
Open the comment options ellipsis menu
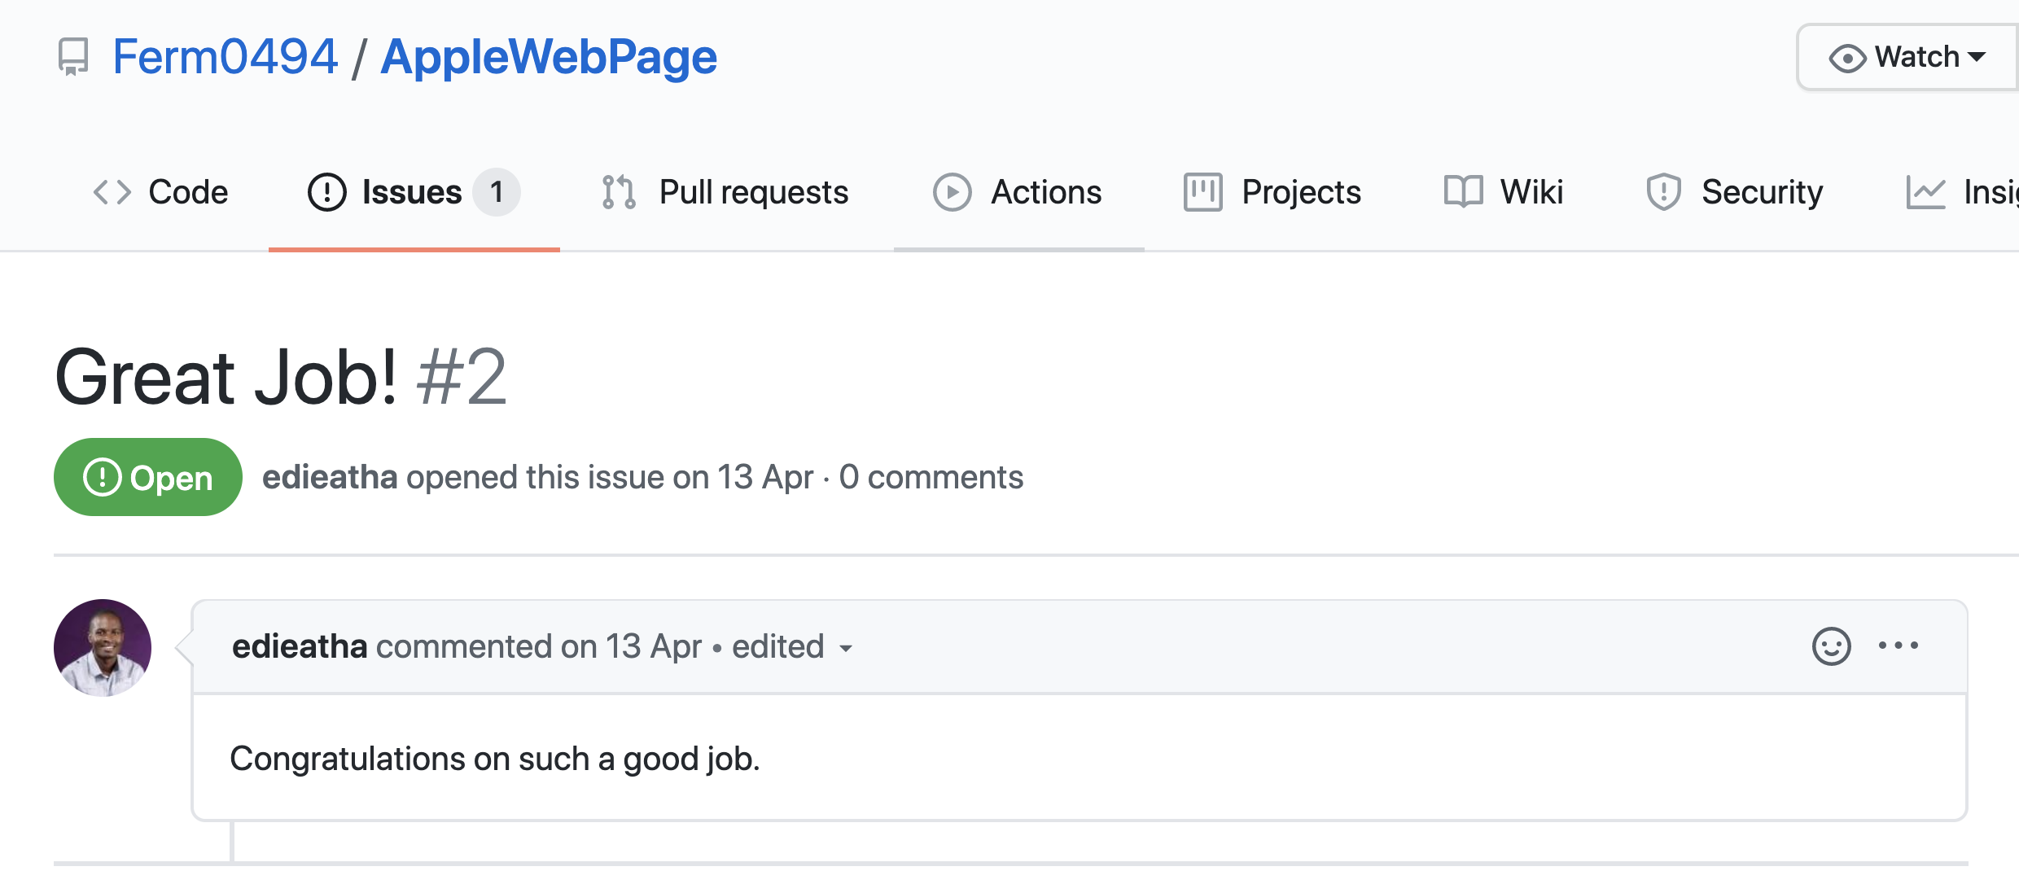click(x=1898, y=646)
